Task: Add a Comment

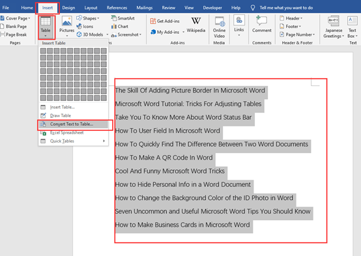Action: point(262,24)
